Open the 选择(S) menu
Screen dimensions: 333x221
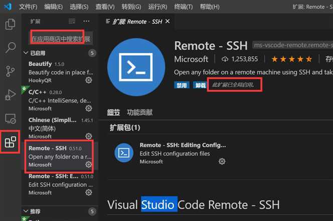click(79, 7)
